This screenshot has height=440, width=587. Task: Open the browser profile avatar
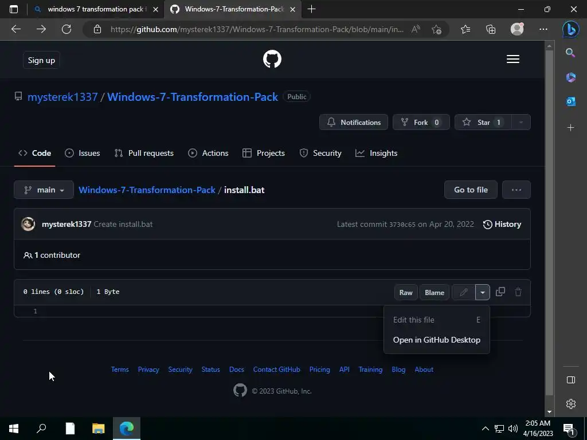tap(517, 29)
